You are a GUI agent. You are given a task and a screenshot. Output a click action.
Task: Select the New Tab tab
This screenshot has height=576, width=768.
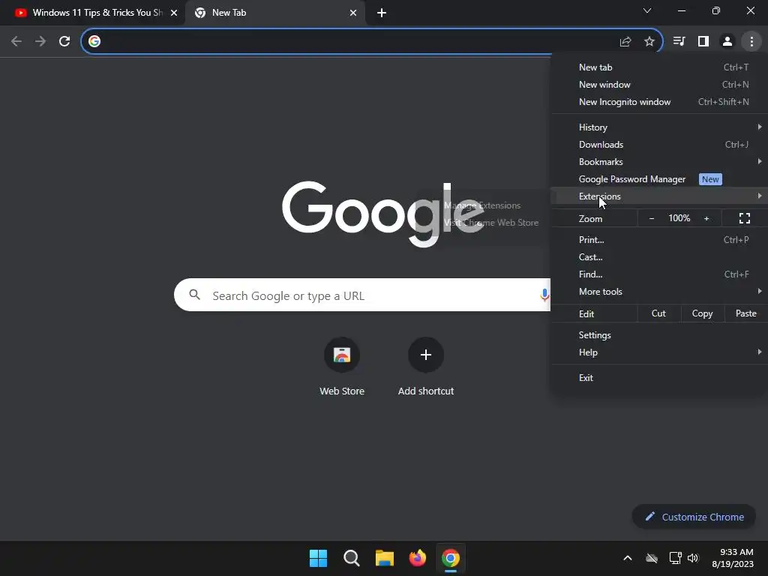pyautogui.click(x=274, y=13)
